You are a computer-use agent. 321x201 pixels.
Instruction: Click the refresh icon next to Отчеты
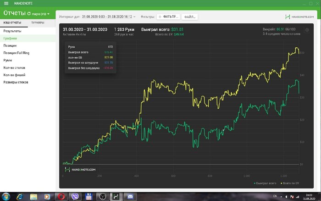tap(29, 13)
